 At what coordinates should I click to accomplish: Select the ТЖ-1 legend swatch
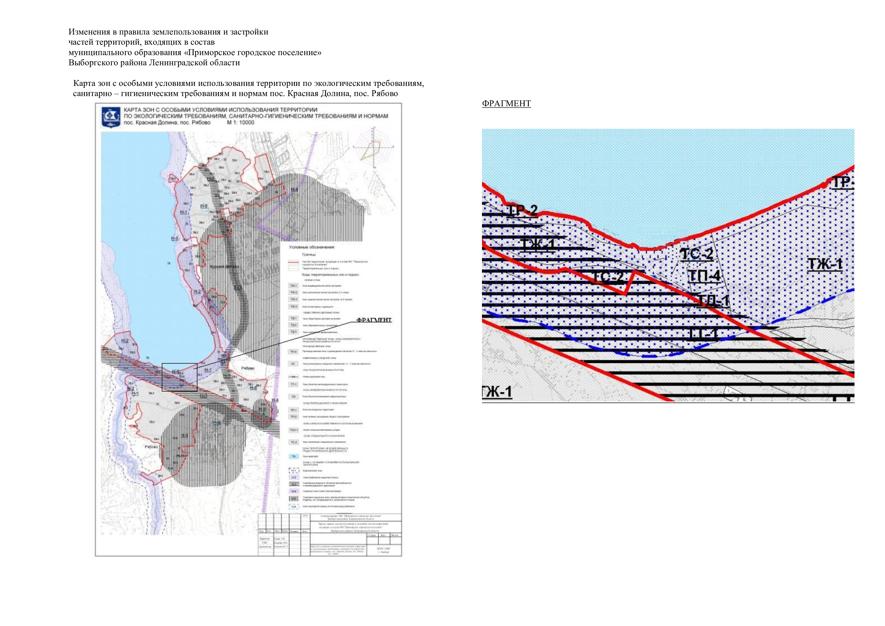293,286
